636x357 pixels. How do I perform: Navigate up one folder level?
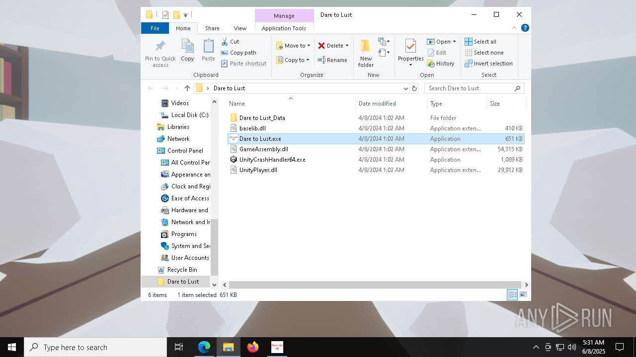pos(187,88)
